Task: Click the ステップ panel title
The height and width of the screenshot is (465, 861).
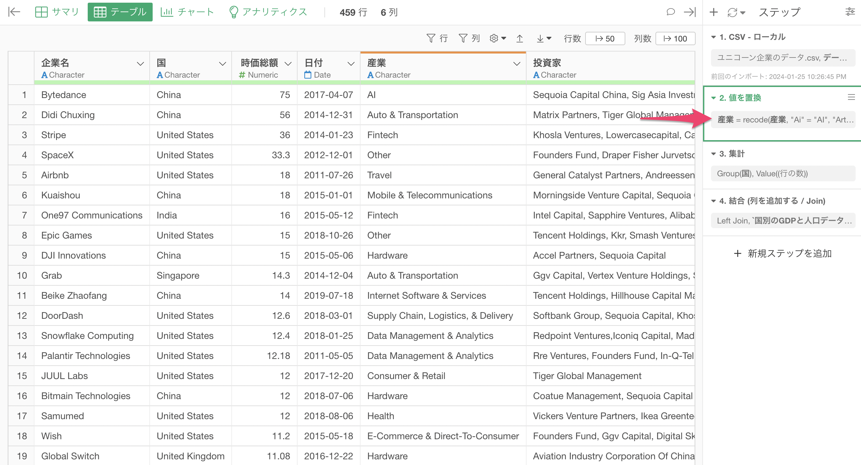Action: [779, 12]
